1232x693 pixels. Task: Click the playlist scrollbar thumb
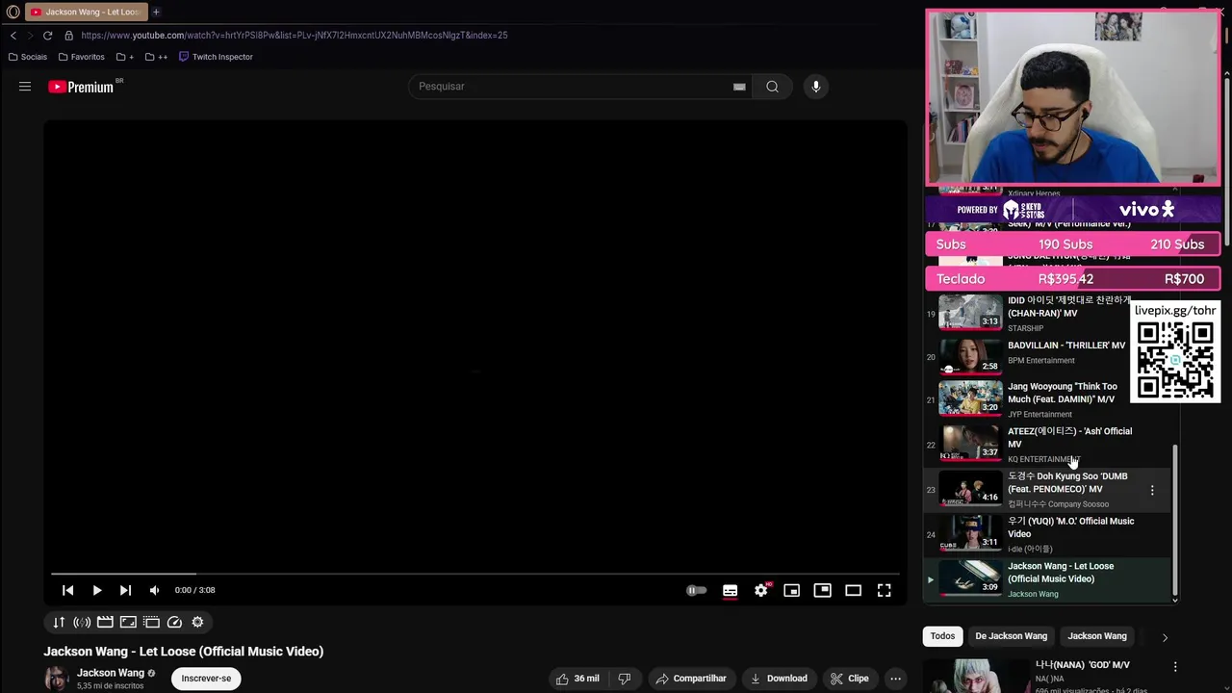1174,520
